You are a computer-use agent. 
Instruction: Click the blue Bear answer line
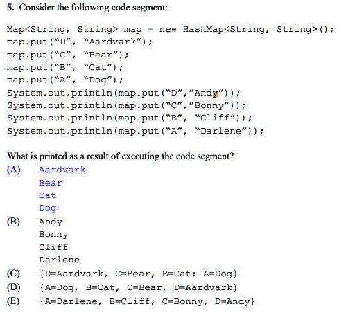coord(51,183)
